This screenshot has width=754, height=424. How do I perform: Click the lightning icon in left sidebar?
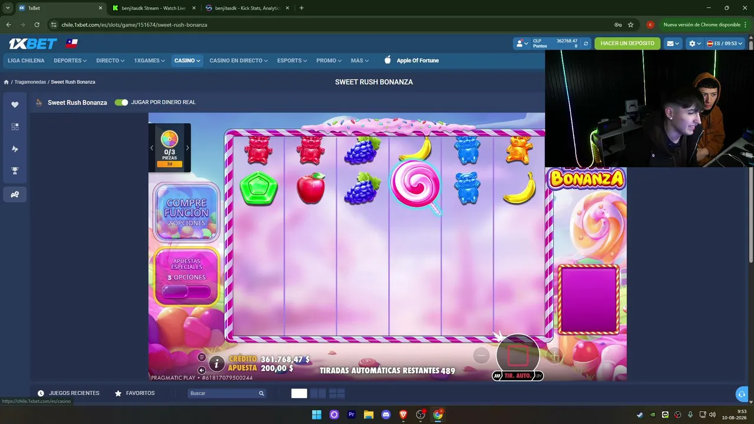click(x=15, y=149)
